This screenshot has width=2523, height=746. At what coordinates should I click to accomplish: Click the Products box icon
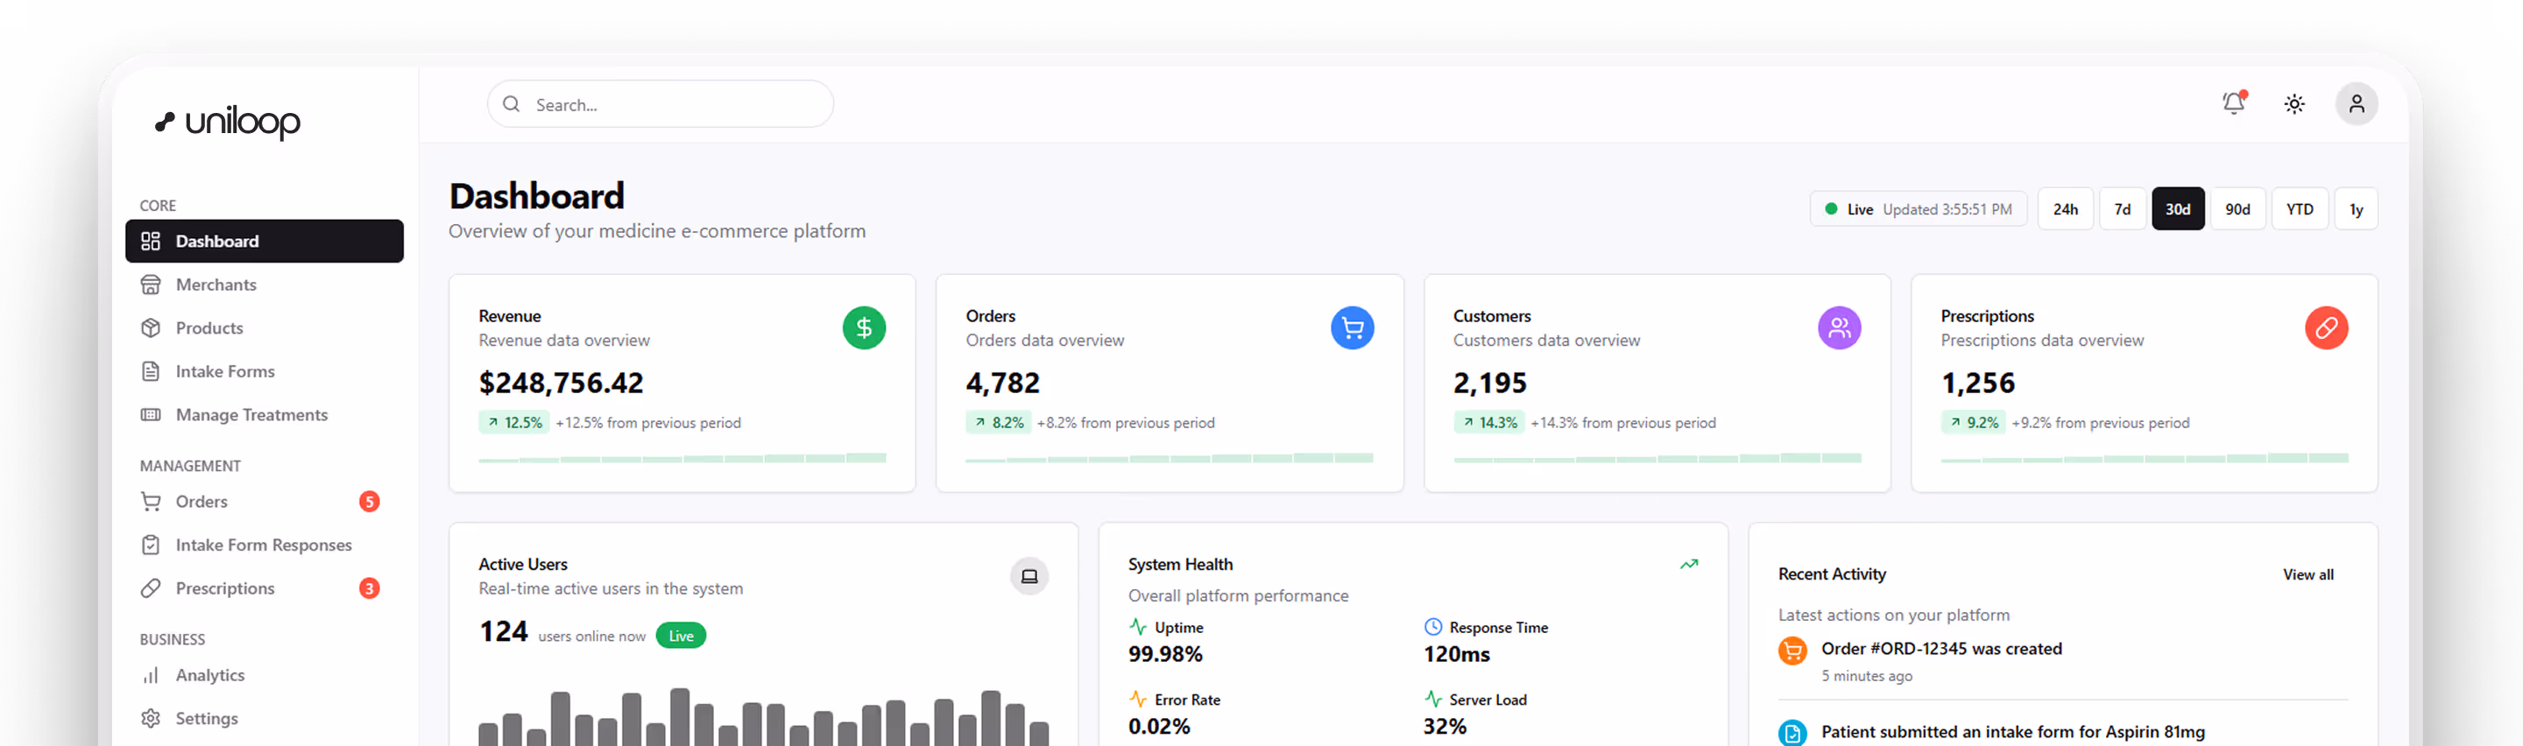[151, 328]
